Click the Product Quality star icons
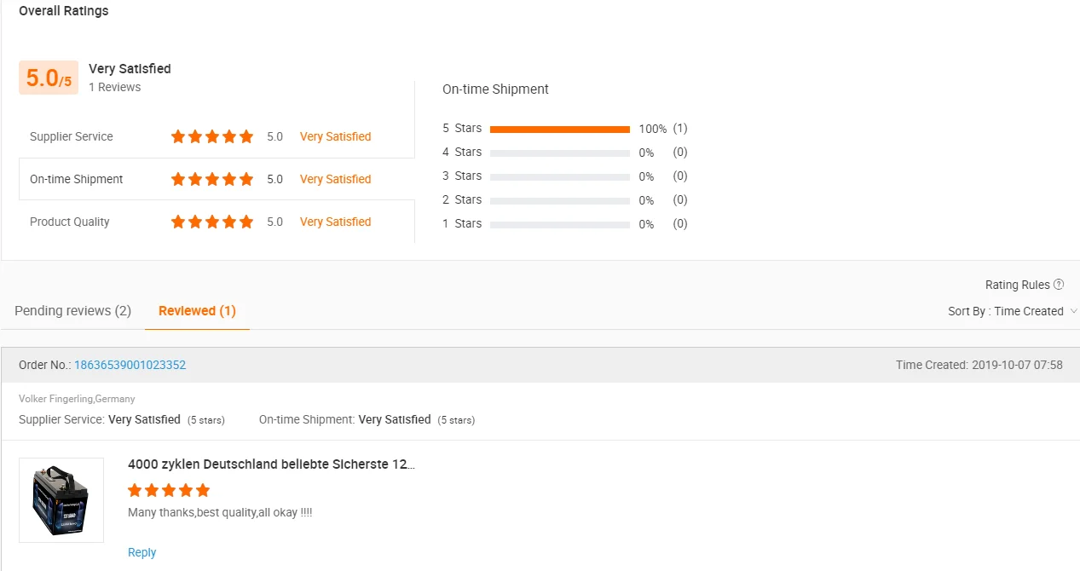 tap(212, 222)
